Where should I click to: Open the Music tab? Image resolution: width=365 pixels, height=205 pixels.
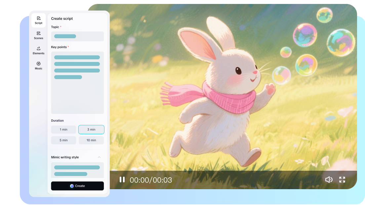[x=38, y=66]
